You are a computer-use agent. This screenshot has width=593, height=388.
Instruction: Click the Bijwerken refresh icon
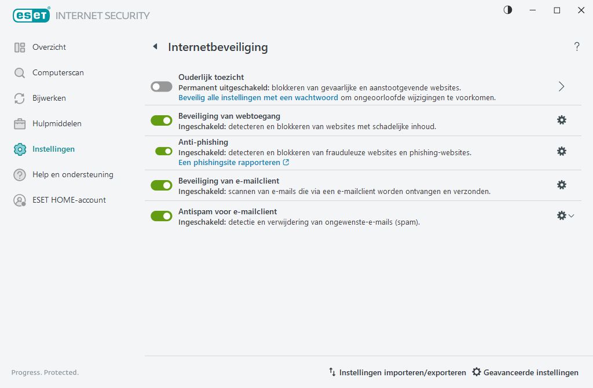coord(18,98)
